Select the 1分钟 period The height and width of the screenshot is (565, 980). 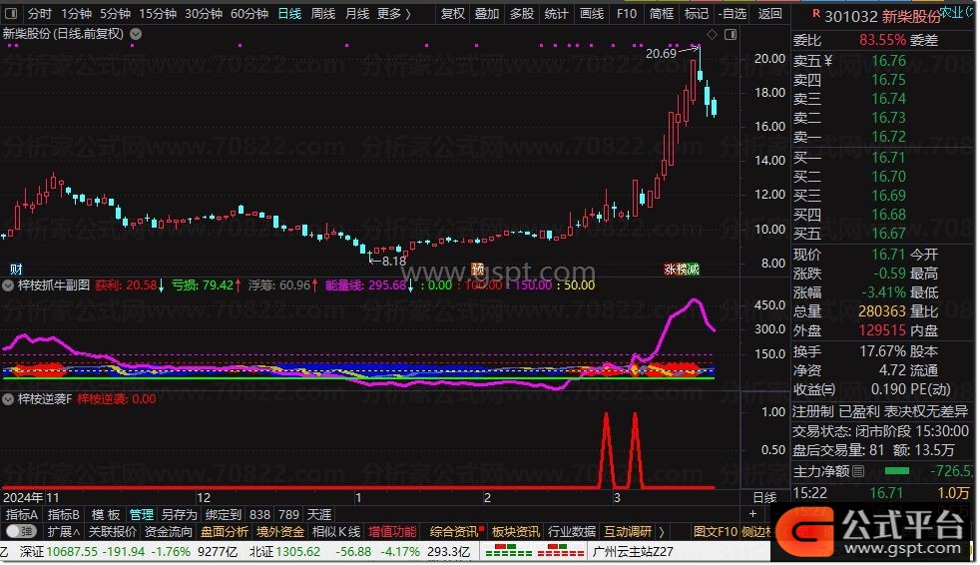76,13
